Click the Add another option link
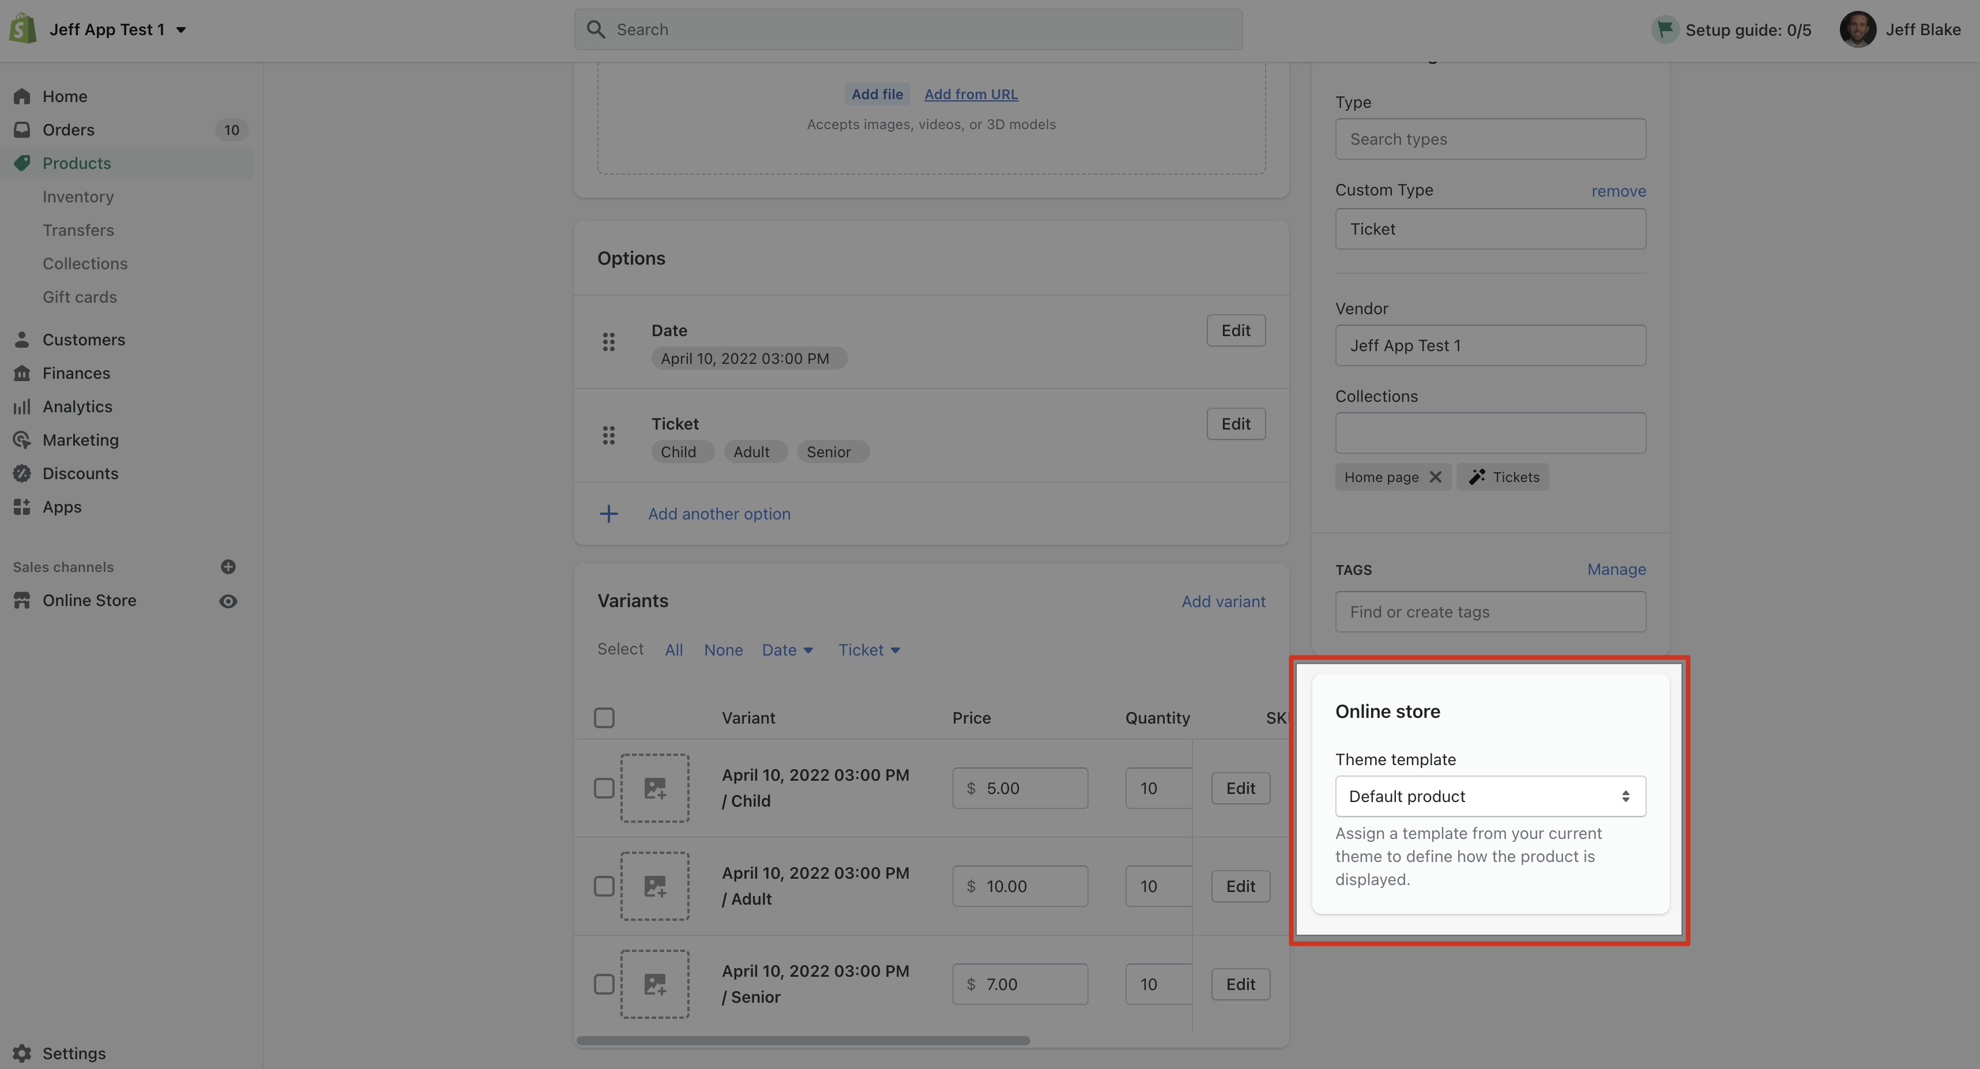 pos(718,513)
